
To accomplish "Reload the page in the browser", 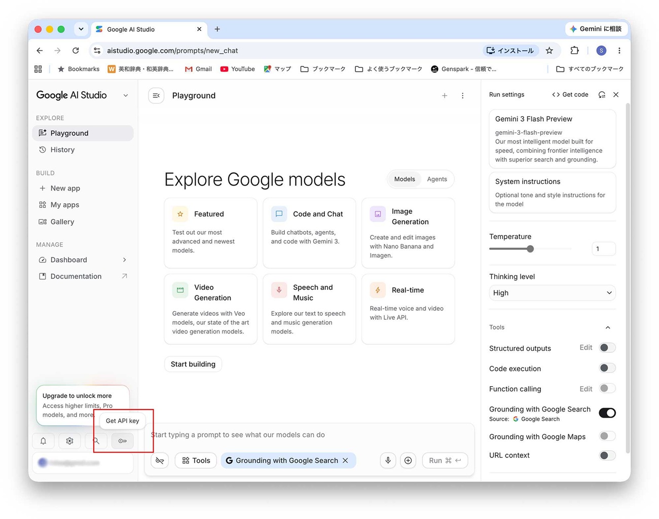I will tap(76, 51).
